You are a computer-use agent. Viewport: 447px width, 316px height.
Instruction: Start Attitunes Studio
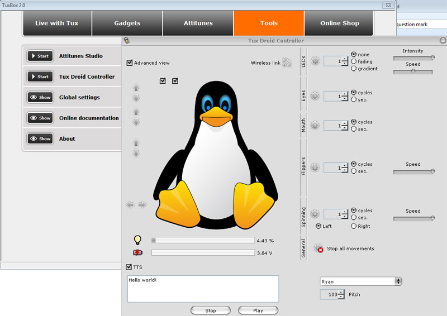40,56
